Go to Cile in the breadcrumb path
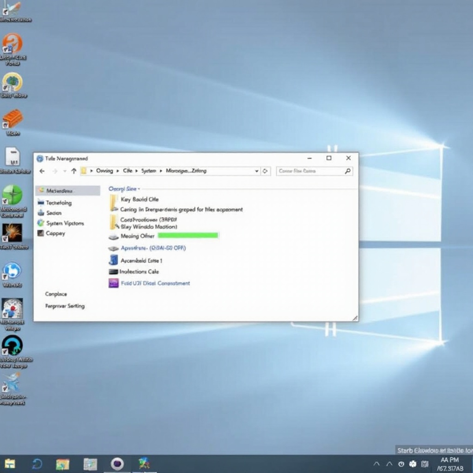Screen dimensions: 473x473 click(127, 171)
